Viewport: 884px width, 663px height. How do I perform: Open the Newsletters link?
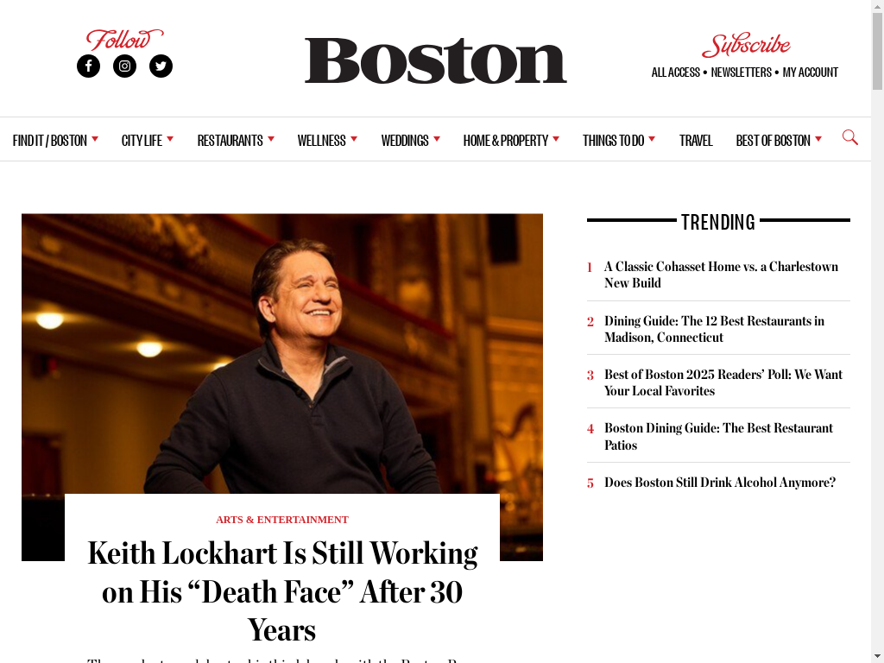(x=741, y=73)
